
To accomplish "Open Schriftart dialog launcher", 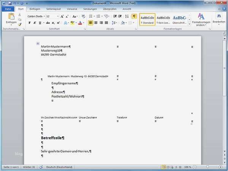I will 85,29.
